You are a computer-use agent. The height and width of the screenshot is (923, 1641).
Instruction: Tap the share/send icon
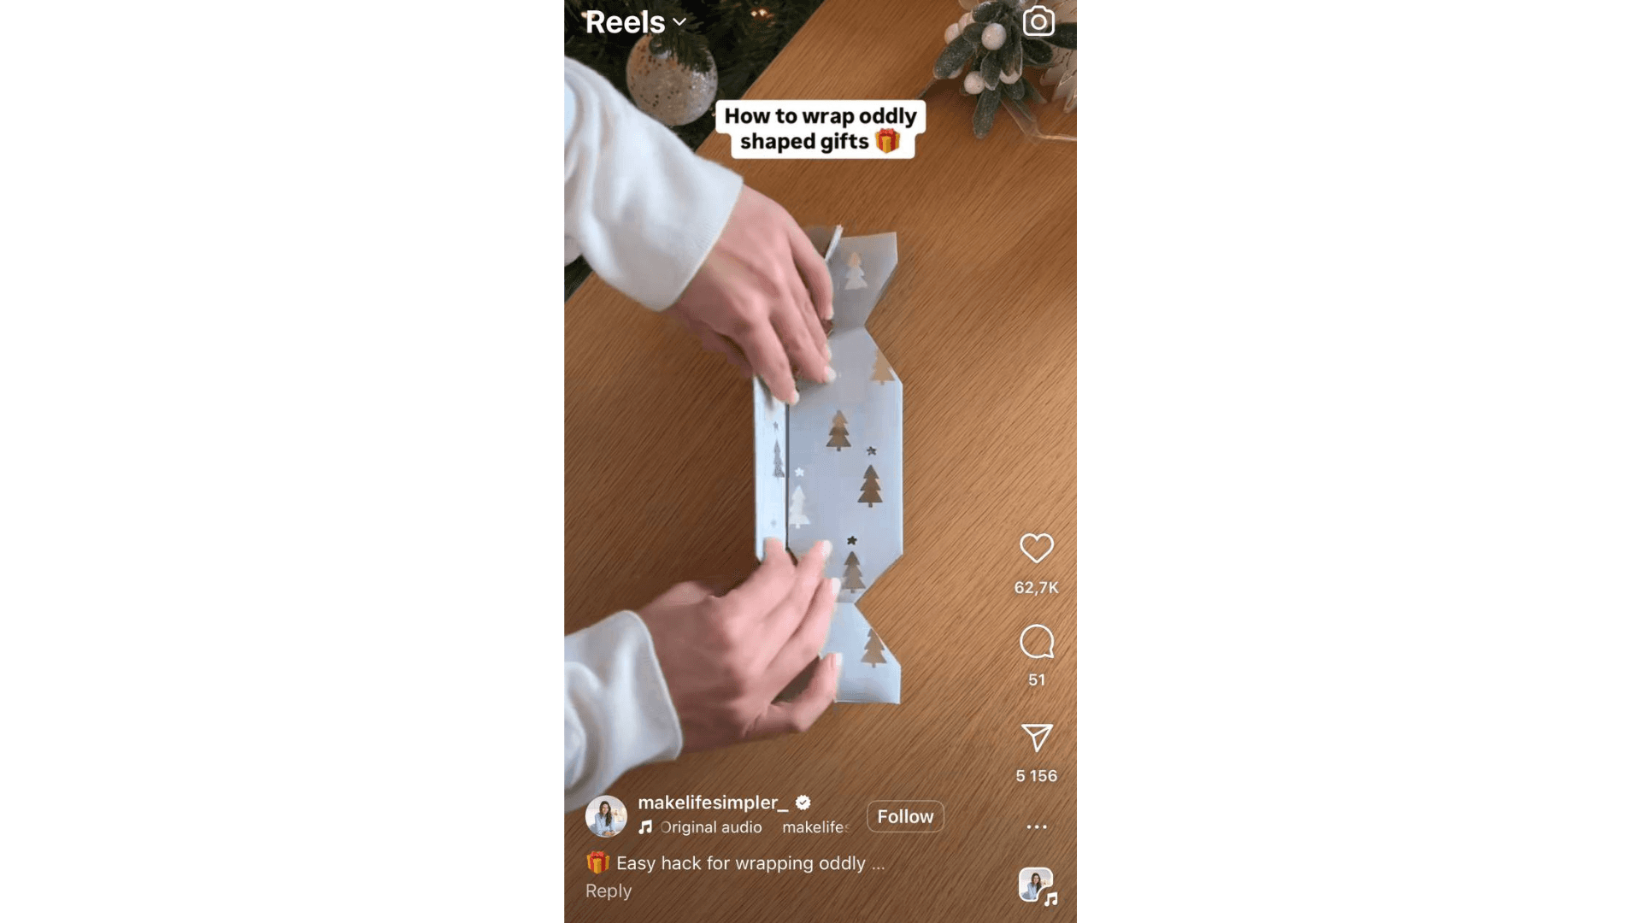coord(1036,737)
